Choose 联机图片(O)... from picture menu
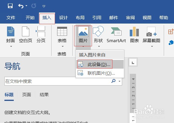This screenshot has width=174, height=123. (100, 73)
